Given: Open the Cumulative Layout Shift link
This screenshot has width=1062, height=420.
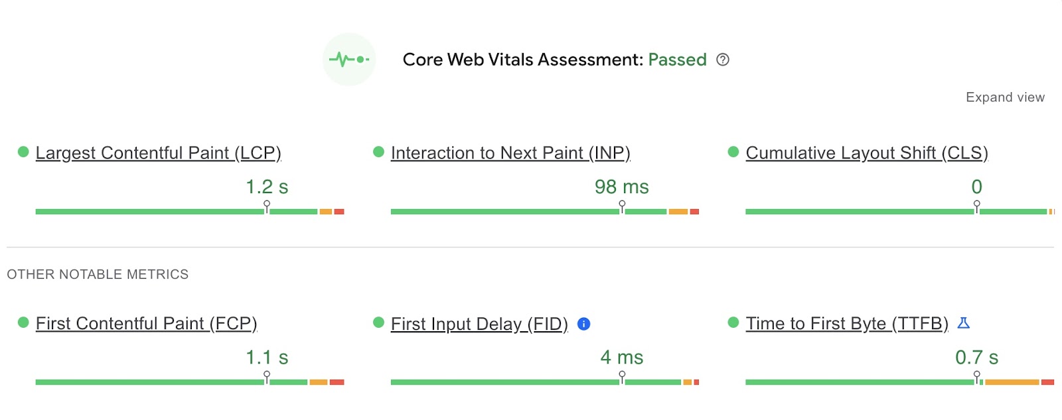Looking at the screenshot, I should [x=866, y=153].
